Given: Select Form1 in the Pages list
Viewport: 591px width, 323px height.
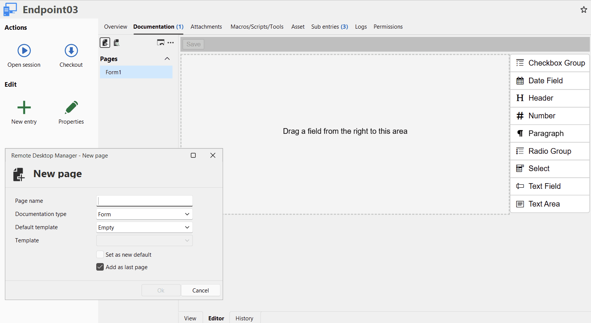Looking at the screenshot, I should tap(136, 72).
